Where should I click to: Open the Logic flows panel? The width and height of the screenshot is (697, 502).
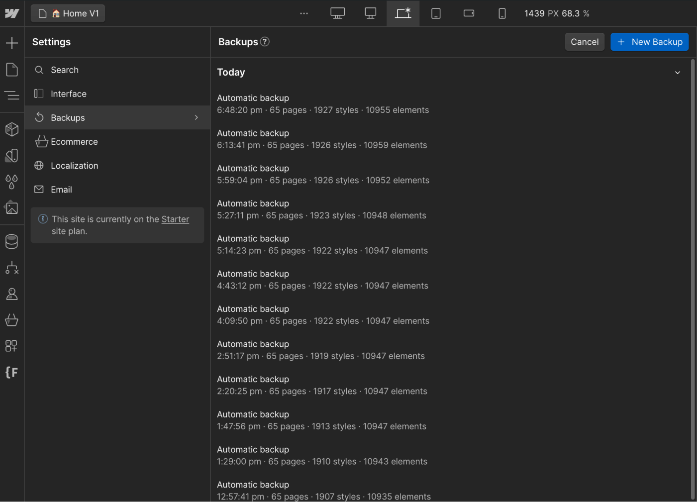(x=11, y=268)
